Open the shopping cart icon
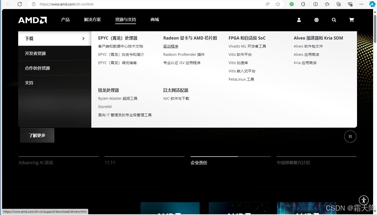The image size is (377, 215). 352,20
